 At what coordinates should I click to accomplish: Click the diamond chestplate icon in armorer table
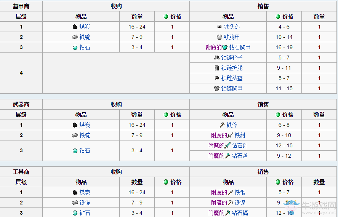pos(225,47)
